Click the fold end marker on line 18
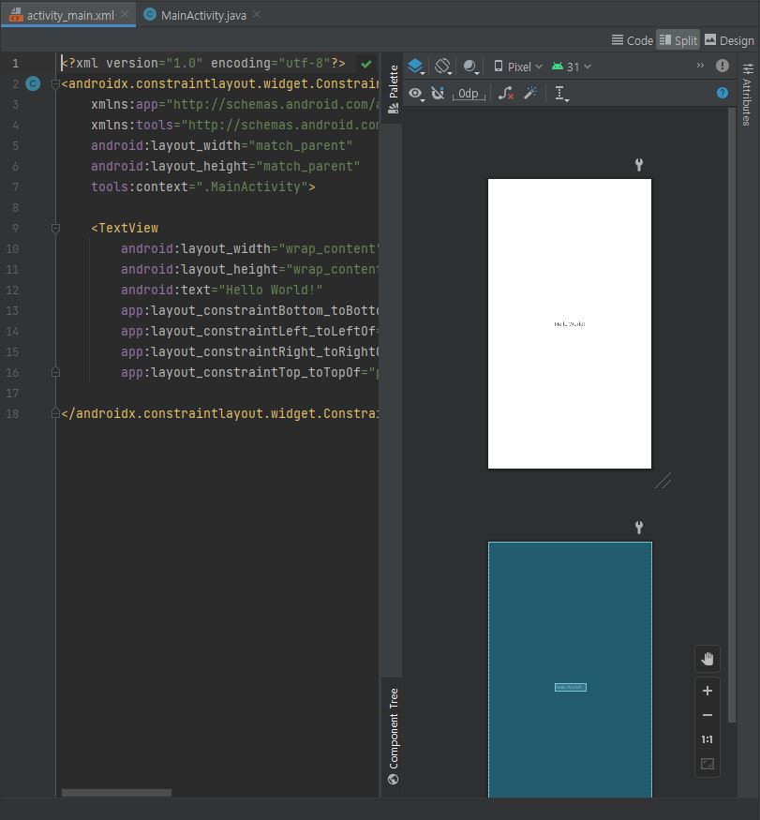Viewport: 760px width, 820px height. click(x=55, y=413)
